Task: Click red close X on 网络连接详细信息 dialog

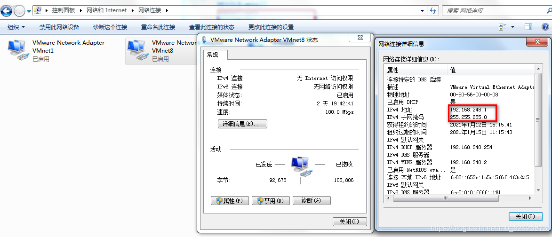Action: [537, 42]
